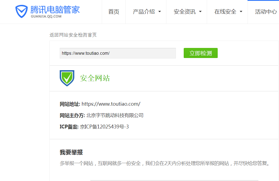Click the 网站地址 label
The height and width of the screenshot is (181, 279).
coord(70,104)
